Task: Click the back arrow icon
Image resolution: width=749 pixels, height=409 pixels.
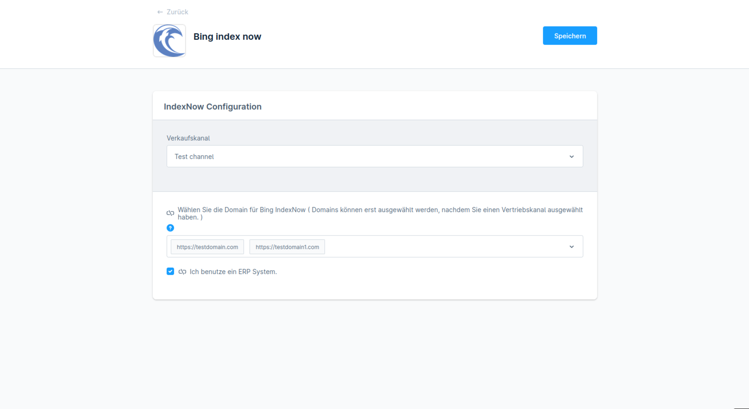Action: pyautogui.click(x=160, y=12)
